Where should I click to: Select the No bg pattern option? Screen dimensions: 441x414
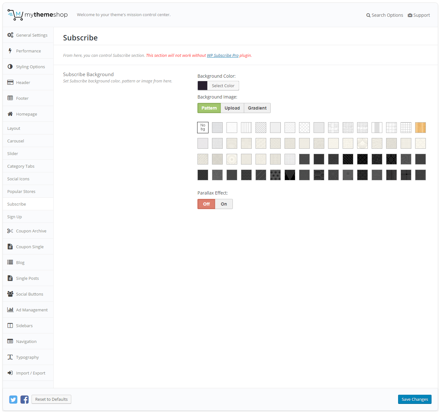[203, 128]
